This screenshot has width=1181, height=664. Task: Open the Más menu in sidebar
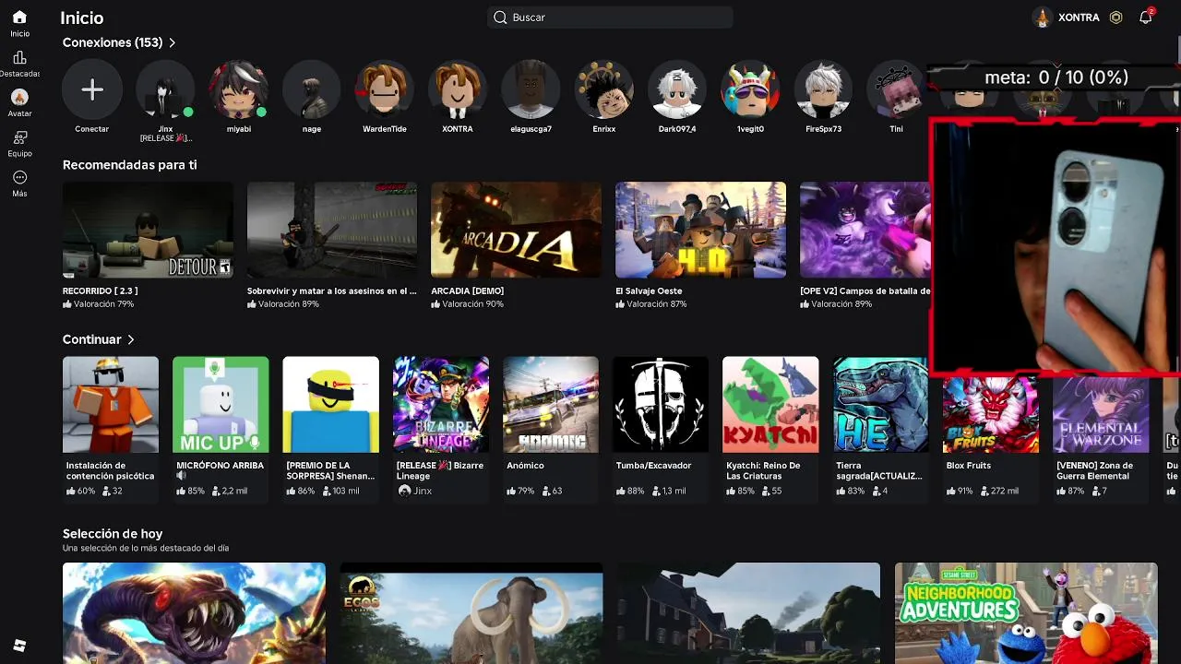pos(19,177)
